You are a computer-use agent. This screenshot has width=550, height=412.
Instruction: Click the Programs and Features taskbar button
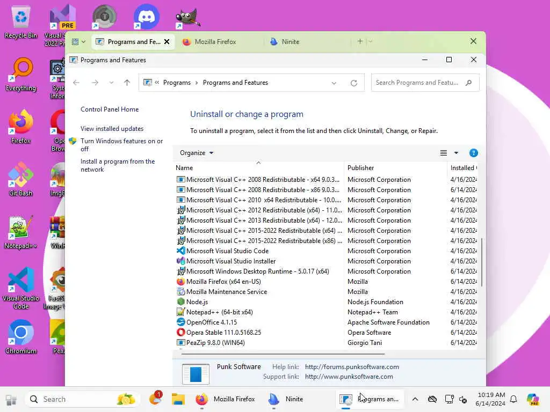pos(369,399)
